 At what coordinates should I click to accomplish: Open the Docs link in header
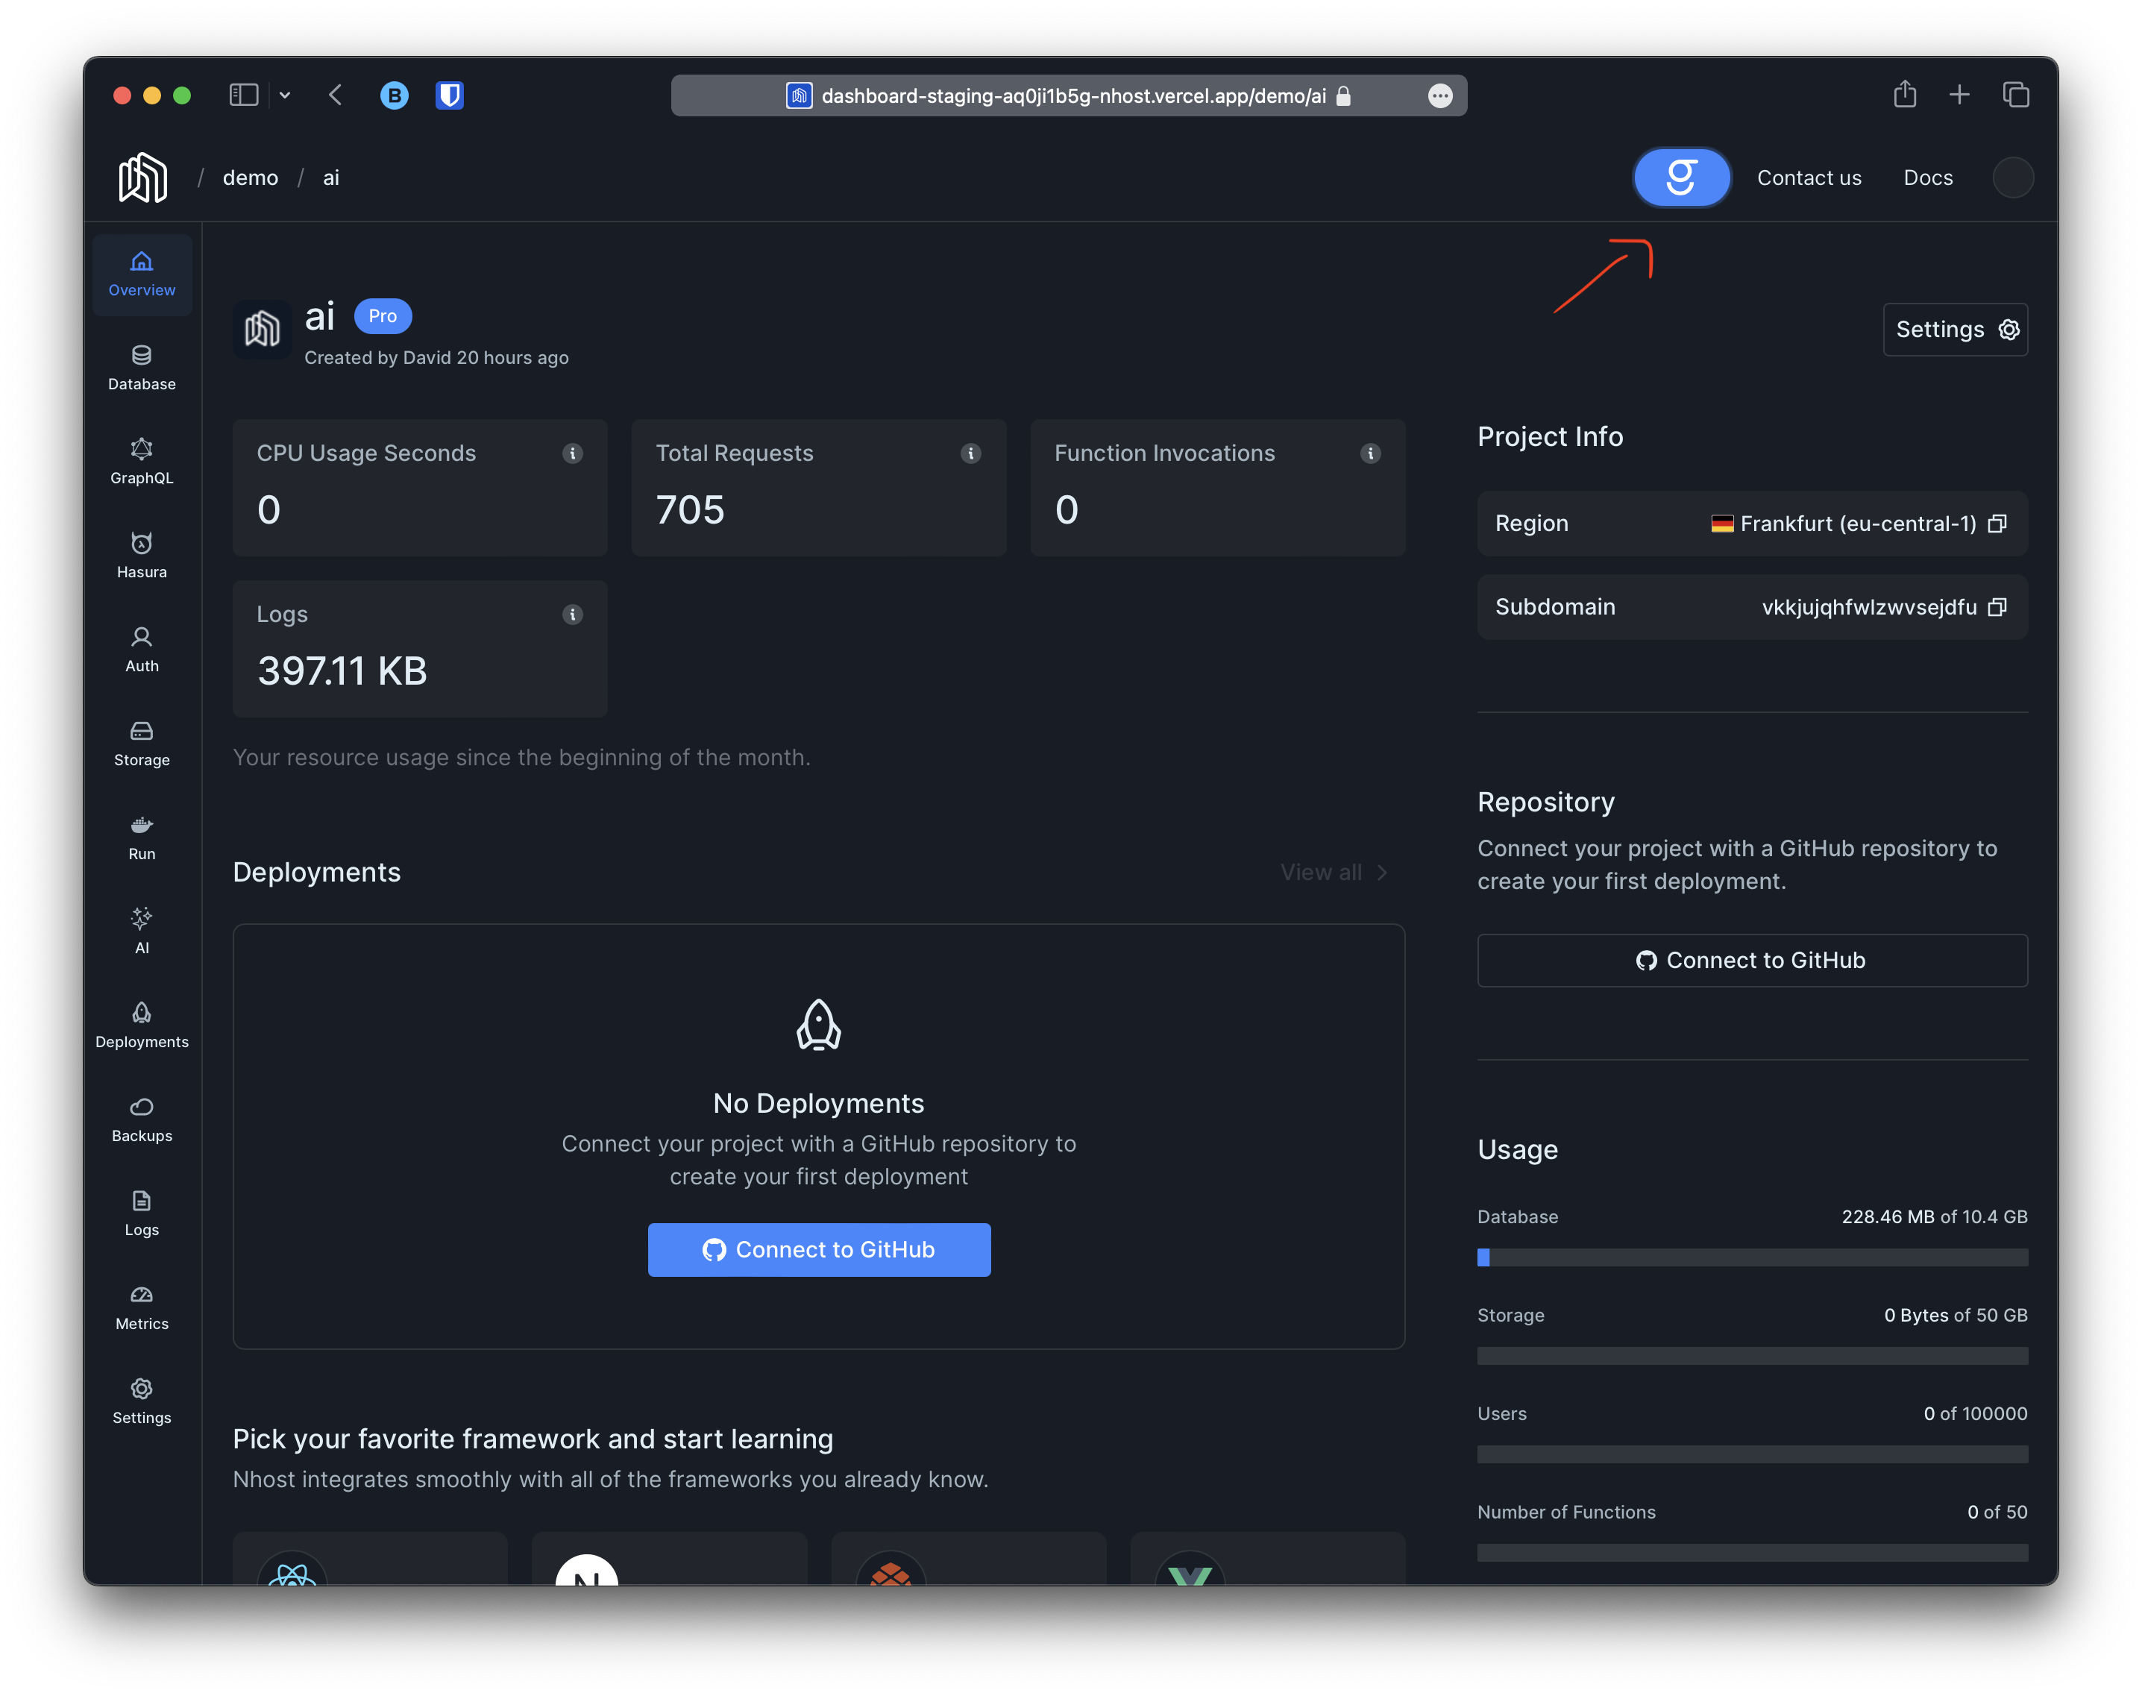point(1926,178)
